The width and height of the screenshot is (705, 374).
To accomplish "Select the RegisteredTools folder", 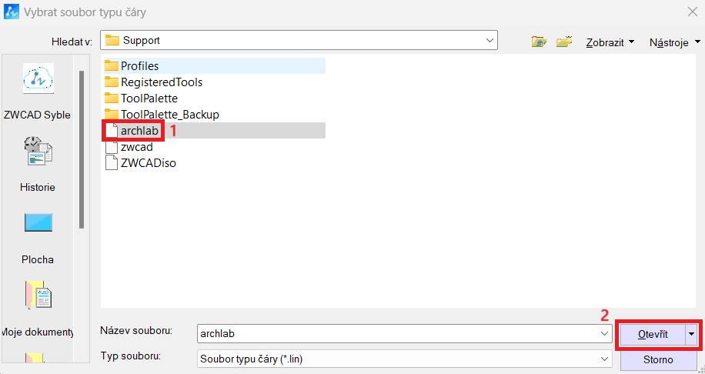I will coord(161,82).
